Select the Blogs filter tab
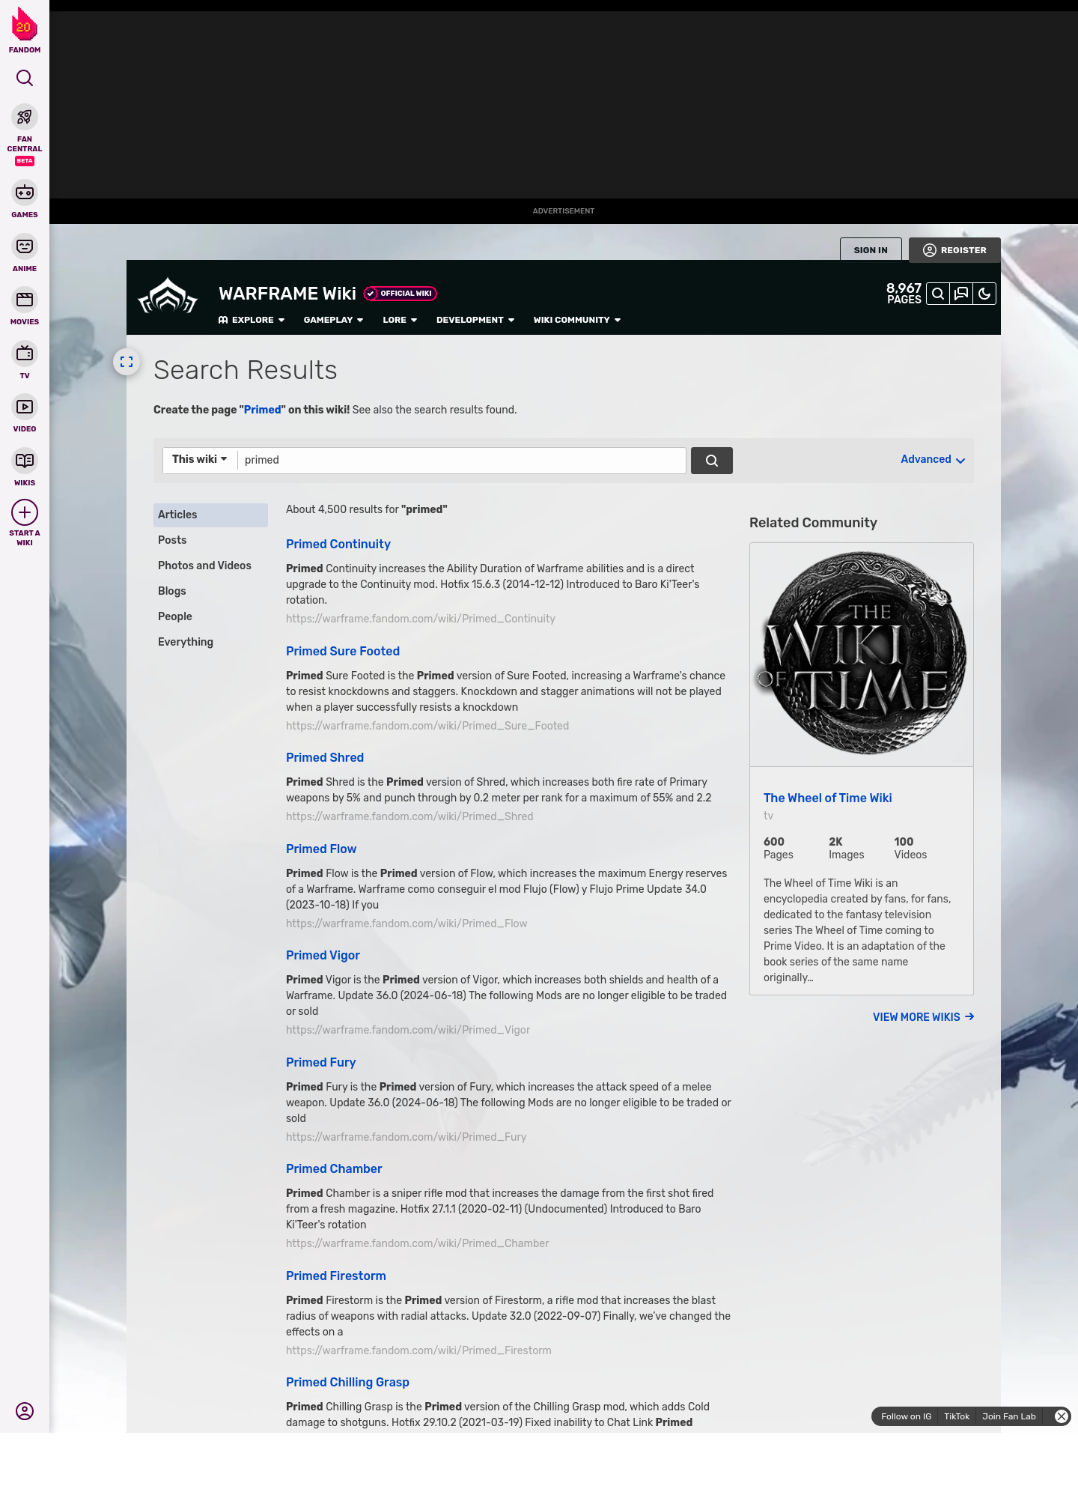This screenshot has height=1498, width=1078. click(x=210, y=591)
